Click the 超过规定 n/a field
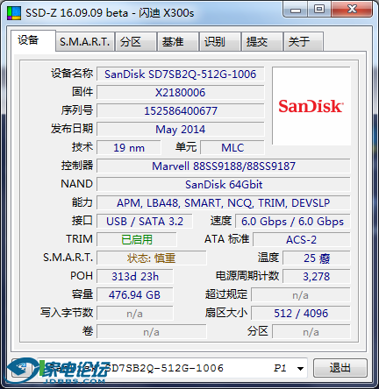Screen dimensions: 379x389 pyautogui.click(x=301, y=295)
